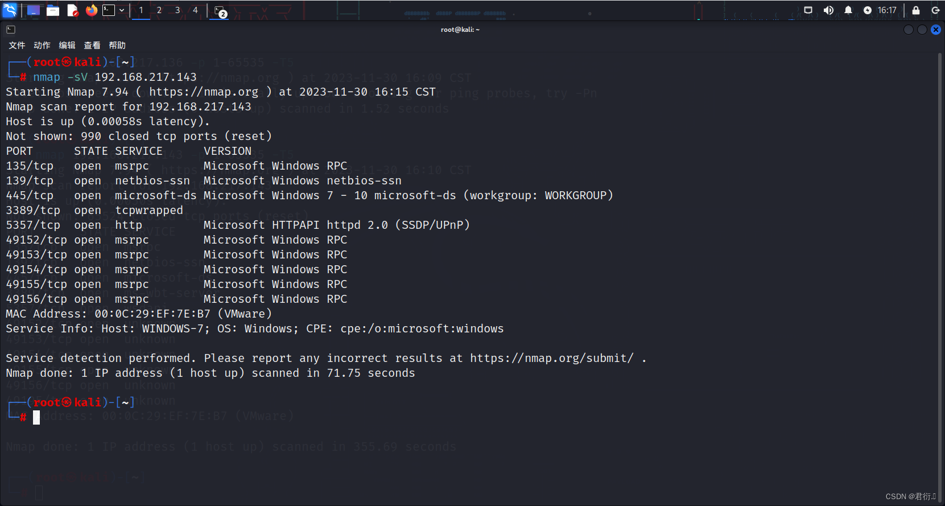Click the '135/tcp' port entry
The height and width of the screenshot is (506, 945).
pos(30,166)
